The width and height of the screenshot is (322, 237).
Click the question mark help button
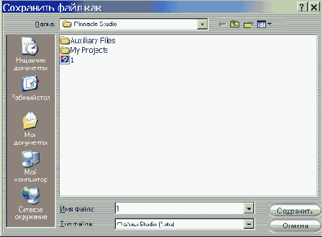[x=302, y=7]
